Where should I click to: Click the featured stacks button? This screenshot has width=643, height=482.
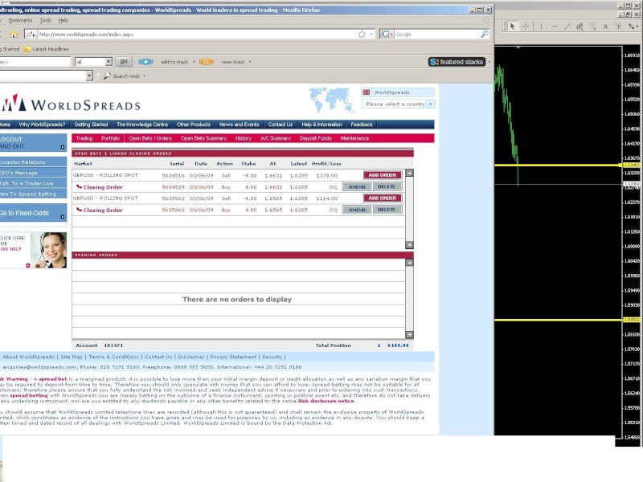[457, 62]
